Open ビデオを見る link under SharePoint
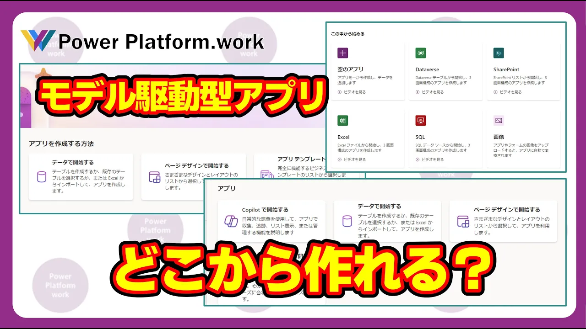This screenshot has height=329, width=586. click(507, 92)
